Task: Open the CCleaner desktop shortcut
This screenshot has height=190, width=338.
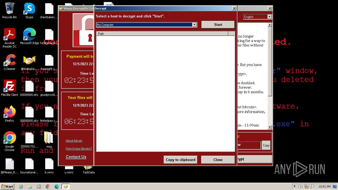Action: point(10,62)
